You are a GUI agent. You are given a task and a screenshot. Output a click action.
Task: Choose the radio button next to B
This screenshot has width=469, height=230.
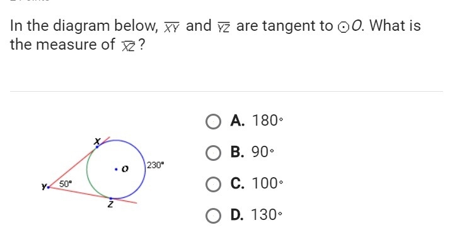click(x=213, y=153)
